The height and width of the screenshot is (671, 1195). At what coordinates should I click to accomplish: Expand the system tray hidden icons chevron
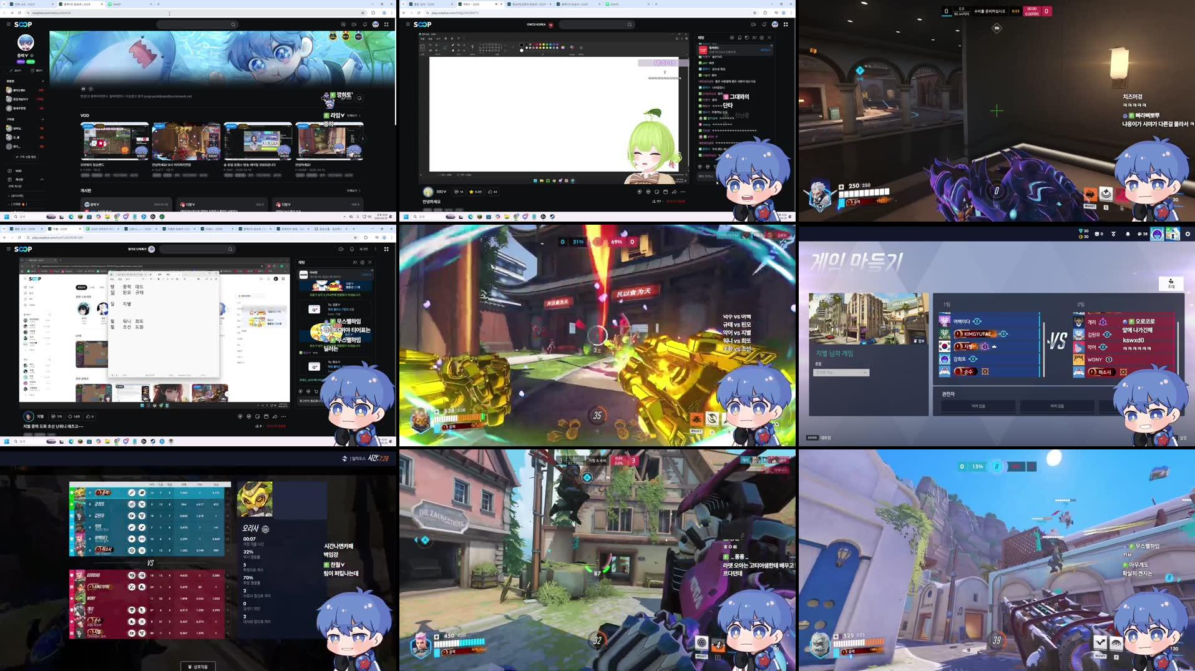pos(345,217)
